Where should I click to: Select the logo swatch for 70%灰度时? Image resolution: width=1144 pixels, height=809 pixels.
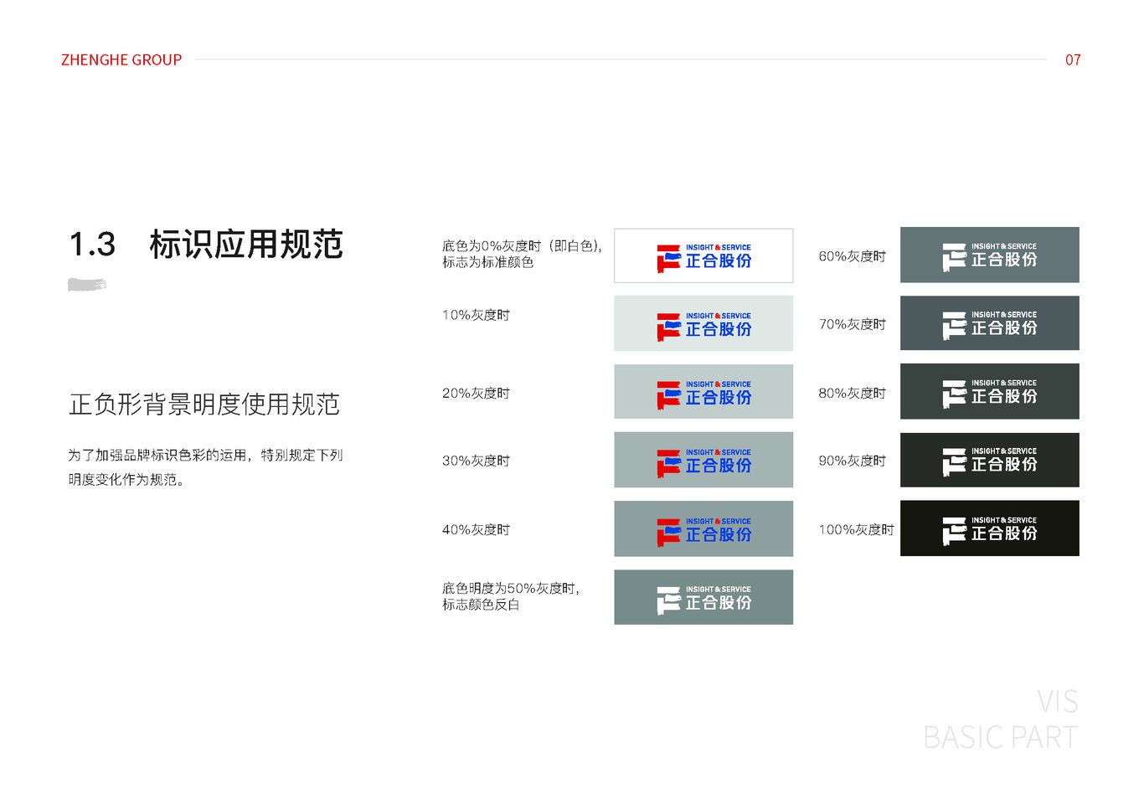[x=990, y=323]
